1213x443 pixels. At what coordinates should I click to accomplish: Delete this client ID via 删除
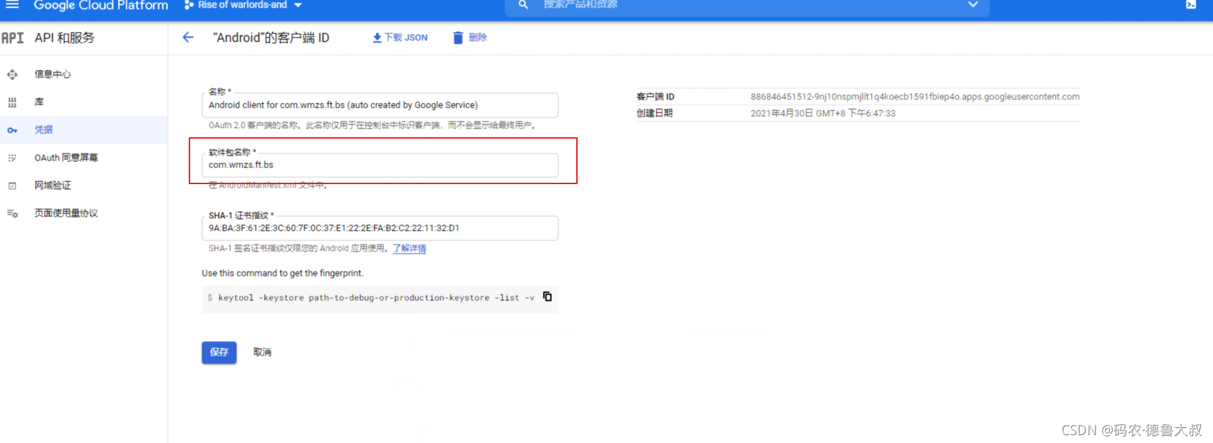coord(470,38)
